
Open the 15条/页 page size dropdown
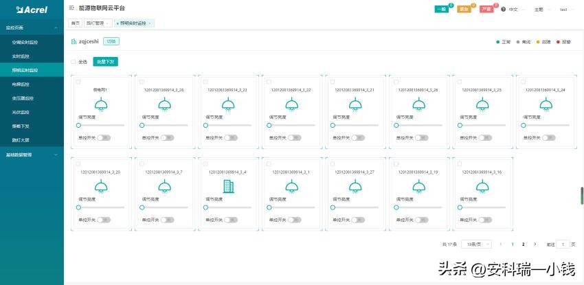(479, 244)
